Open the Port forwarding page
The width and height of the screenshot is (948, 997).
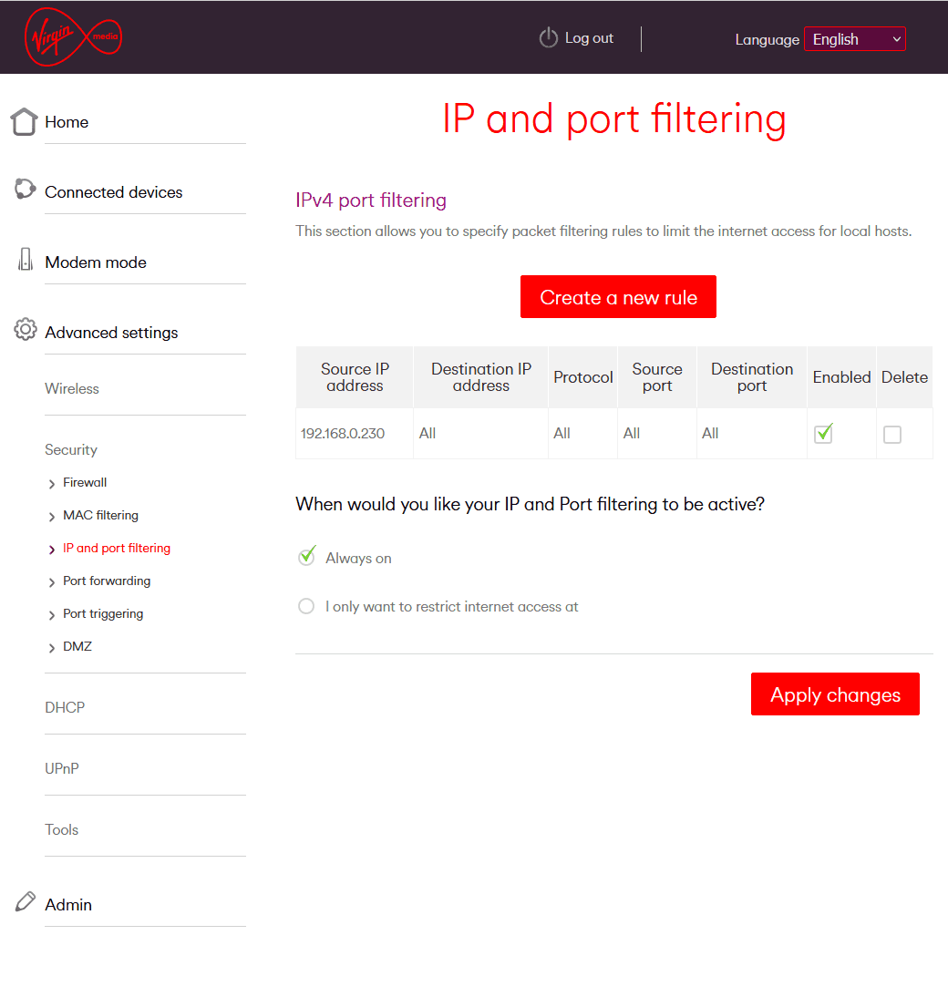[x=107, y=581]
